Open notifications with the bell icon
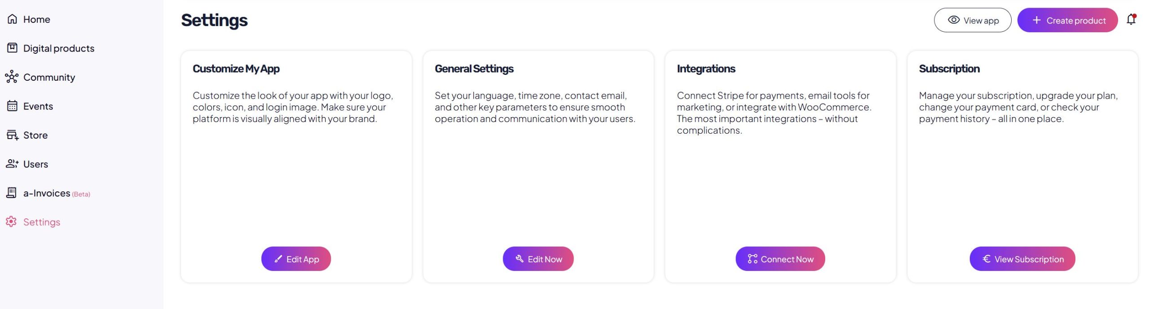 [1131, 19]
